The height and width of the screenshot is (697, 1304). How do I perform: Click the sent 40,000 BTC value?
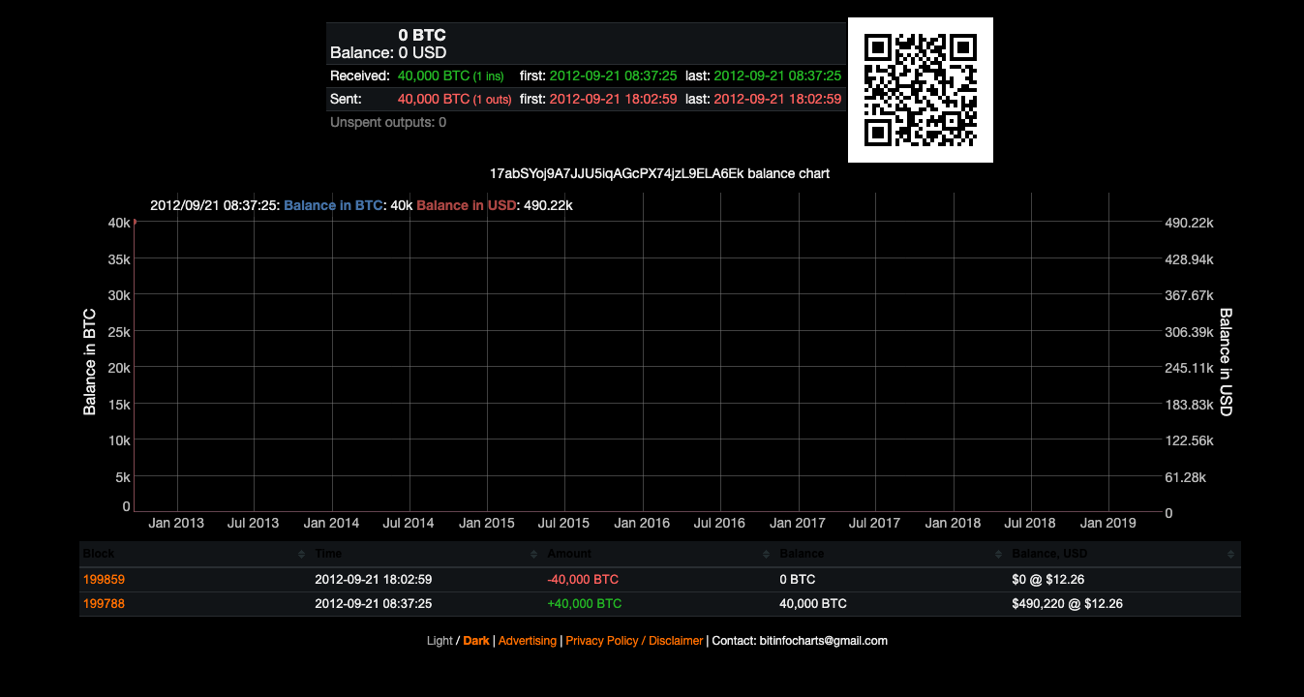(434, 99)
